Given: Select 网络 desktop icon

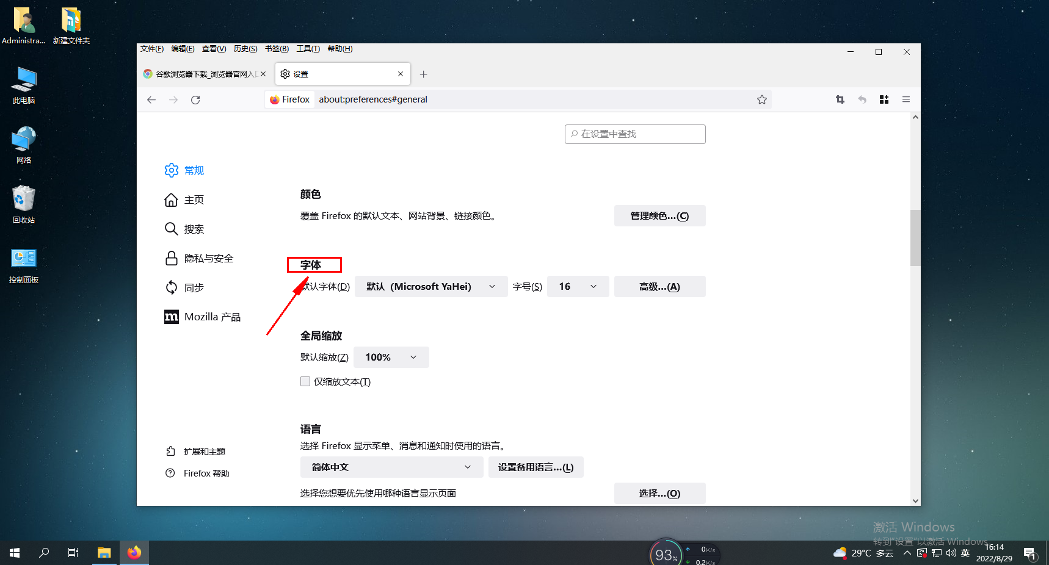Looking at the screenshot, I should (x=24, y=145).
